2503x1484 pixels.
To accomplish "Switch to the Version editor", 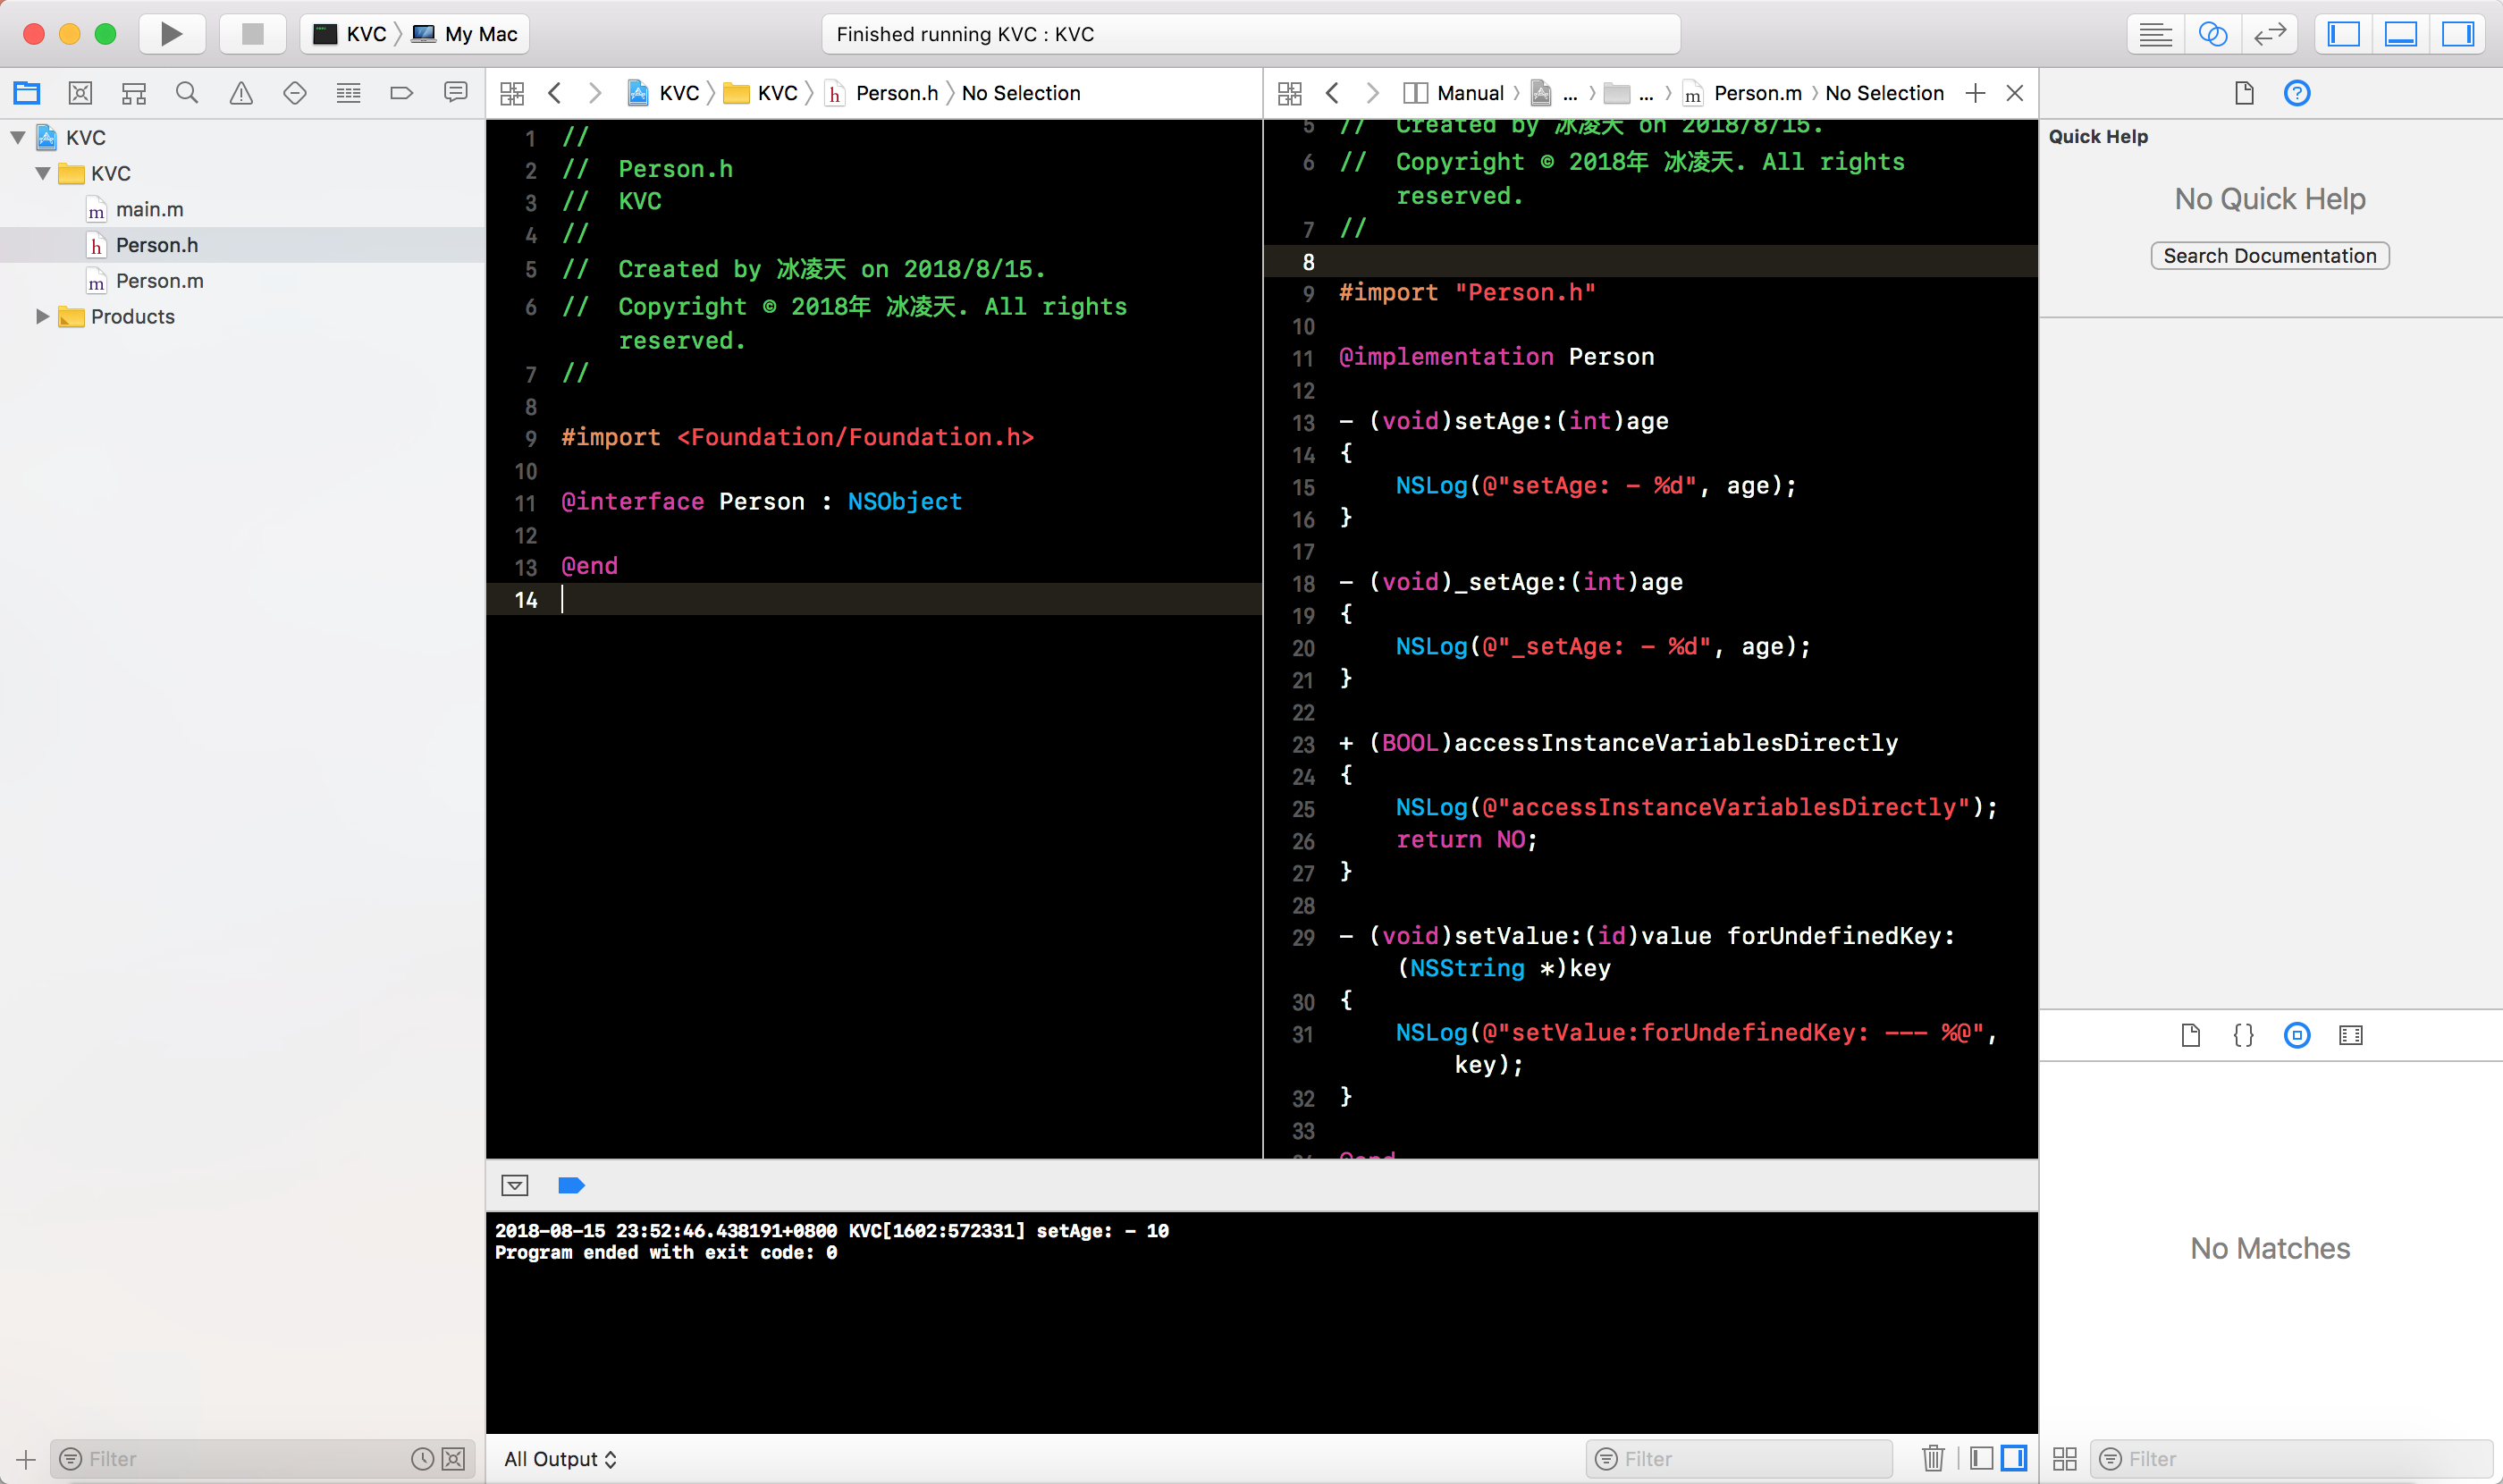I will point(2269,34).
